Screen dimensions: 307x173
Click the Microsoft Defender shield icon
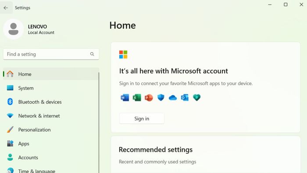161,97
